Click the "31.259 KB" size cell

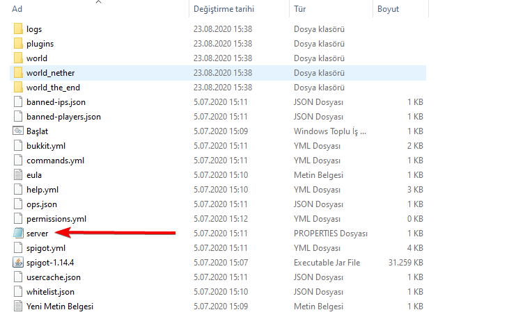[406, 263]
